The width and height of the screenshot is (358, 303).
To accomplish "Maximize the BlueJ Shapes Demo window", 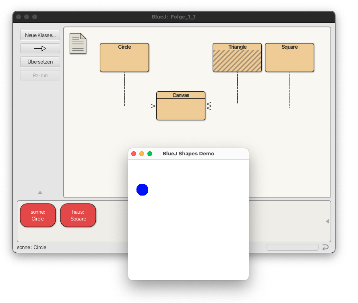I will pos(150,154).
